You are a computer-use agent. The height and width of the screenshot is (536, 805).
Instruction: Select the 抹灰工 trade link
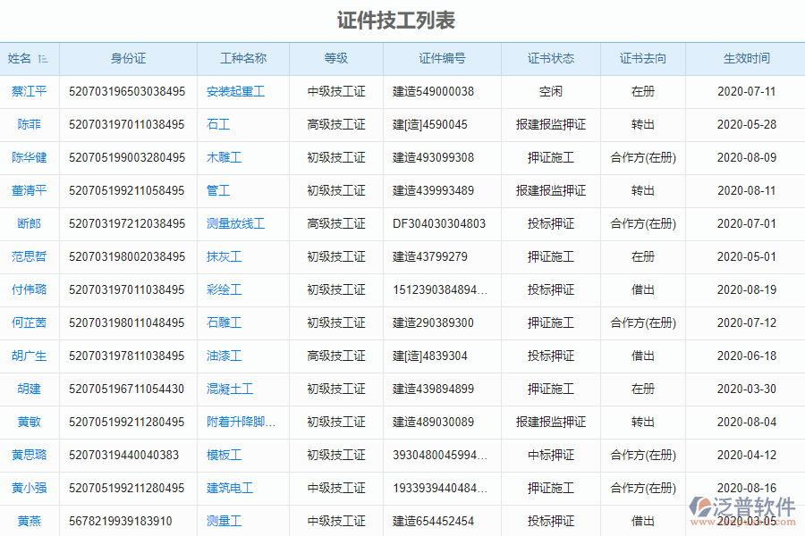pyautogui.click(x=224, y=256)
